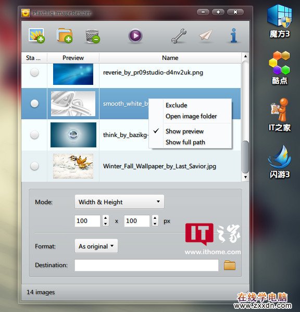Start resizing with the purple play button
300x312 pixels.
pos(135,36)
